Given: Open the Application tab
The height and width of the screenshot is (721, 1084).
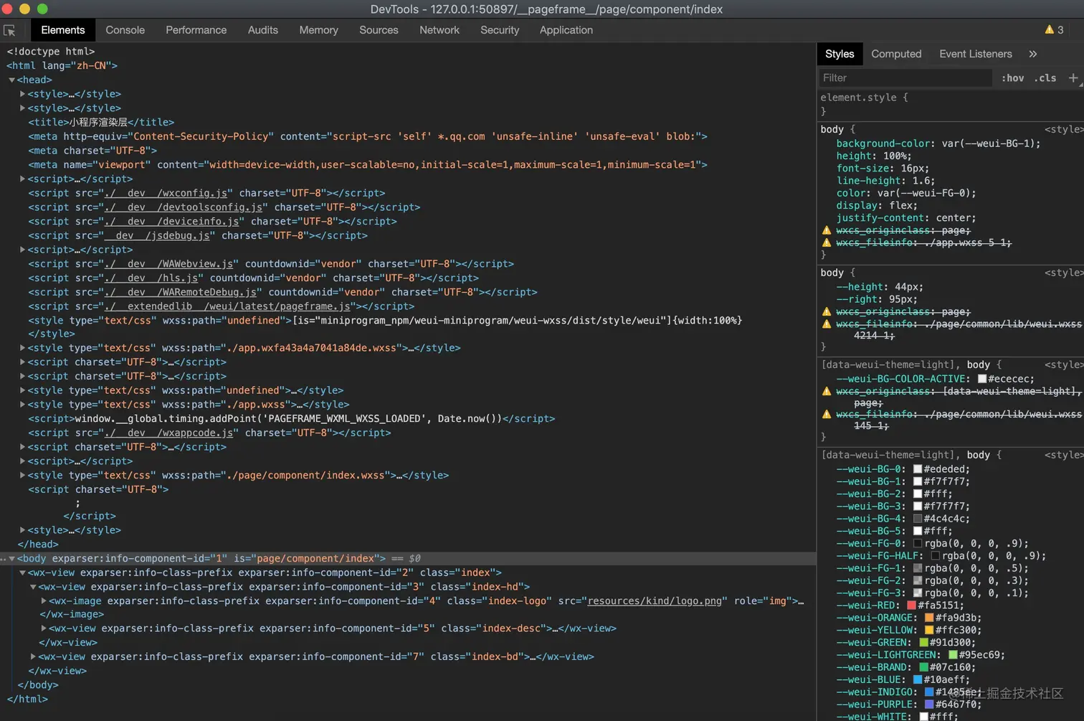Looking at the screenshot, I should click(566, 30).
